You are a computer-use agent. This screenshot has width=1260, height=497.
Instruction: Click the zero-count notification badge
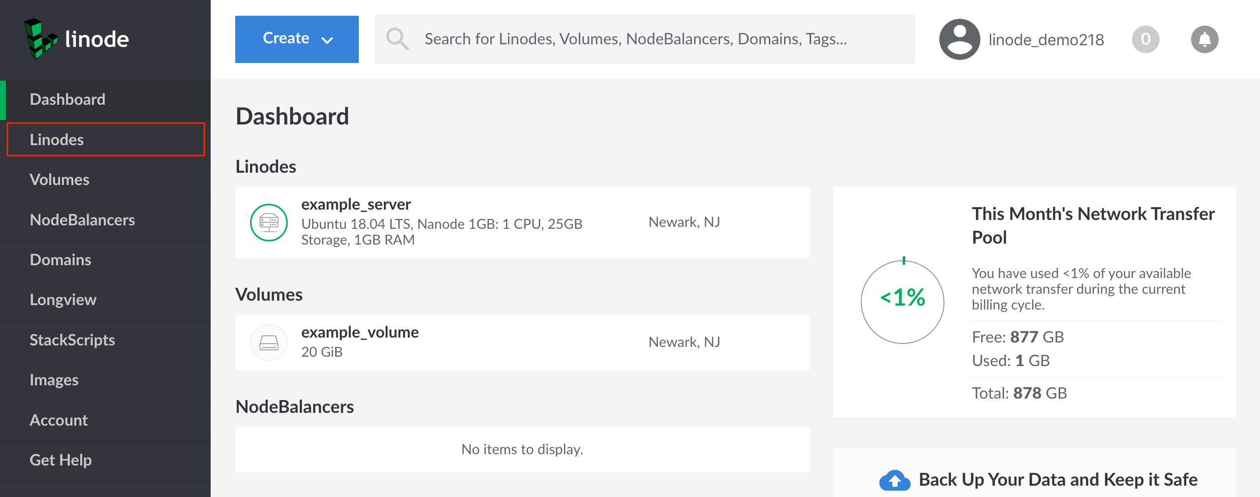tap(1145, 39)
